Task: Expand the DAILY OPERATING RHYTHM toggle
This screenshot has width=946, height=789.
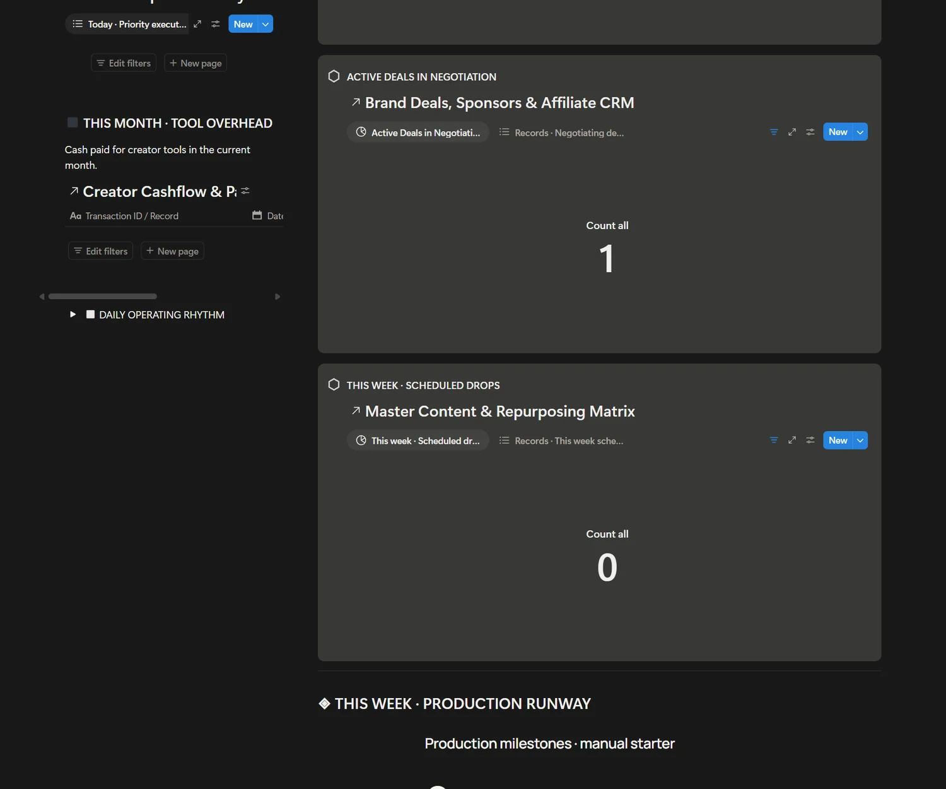Action: point(73,314)
